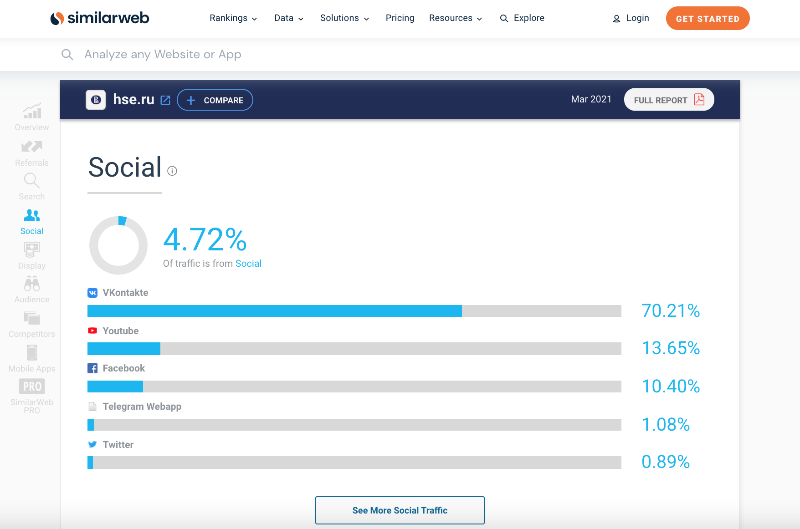Click the Twitter bird icon
This screenshot has height=529, width=800.
coord(92,444)
